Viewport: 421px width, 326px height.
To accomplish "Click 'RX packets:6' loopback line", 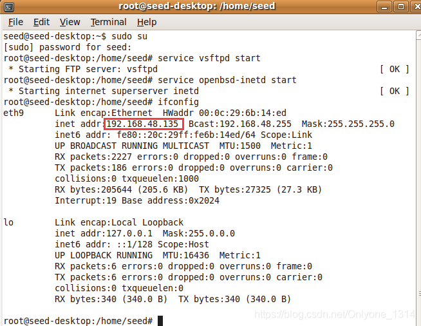I will pos(183,266).
